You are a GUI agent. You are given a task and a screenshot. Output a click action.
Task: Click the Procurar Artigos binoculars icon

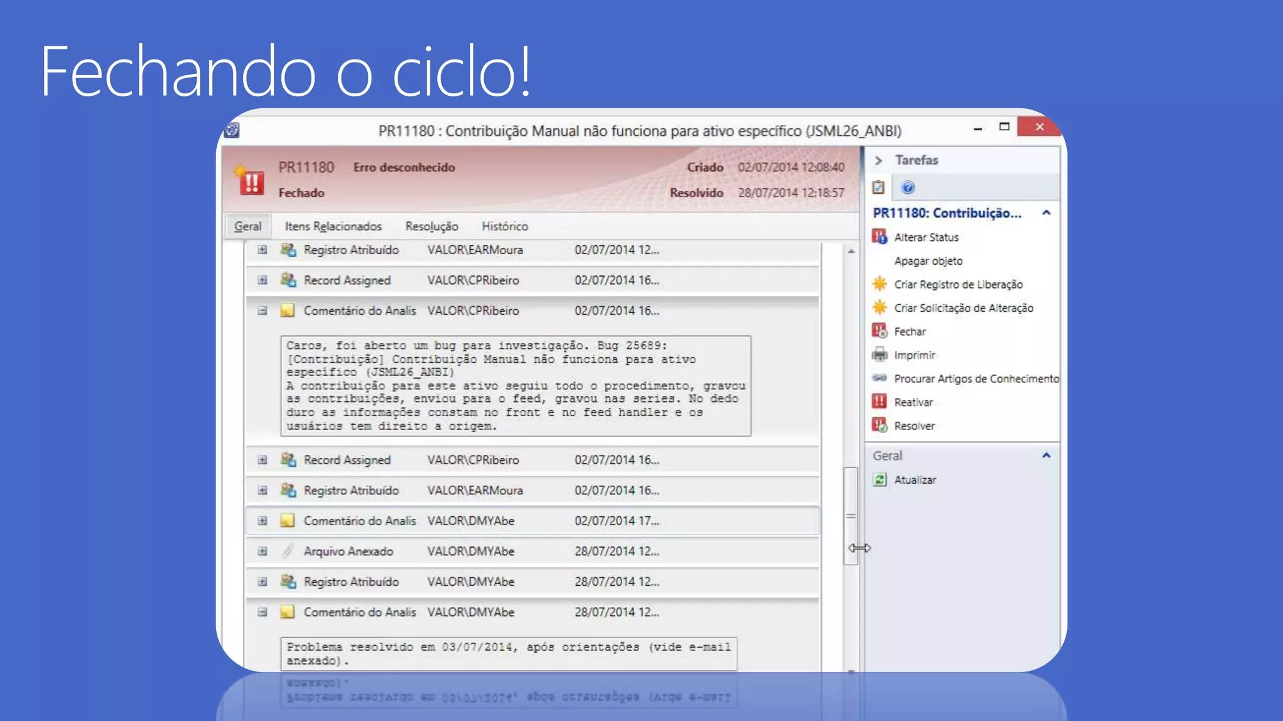[x=880, y=378]
